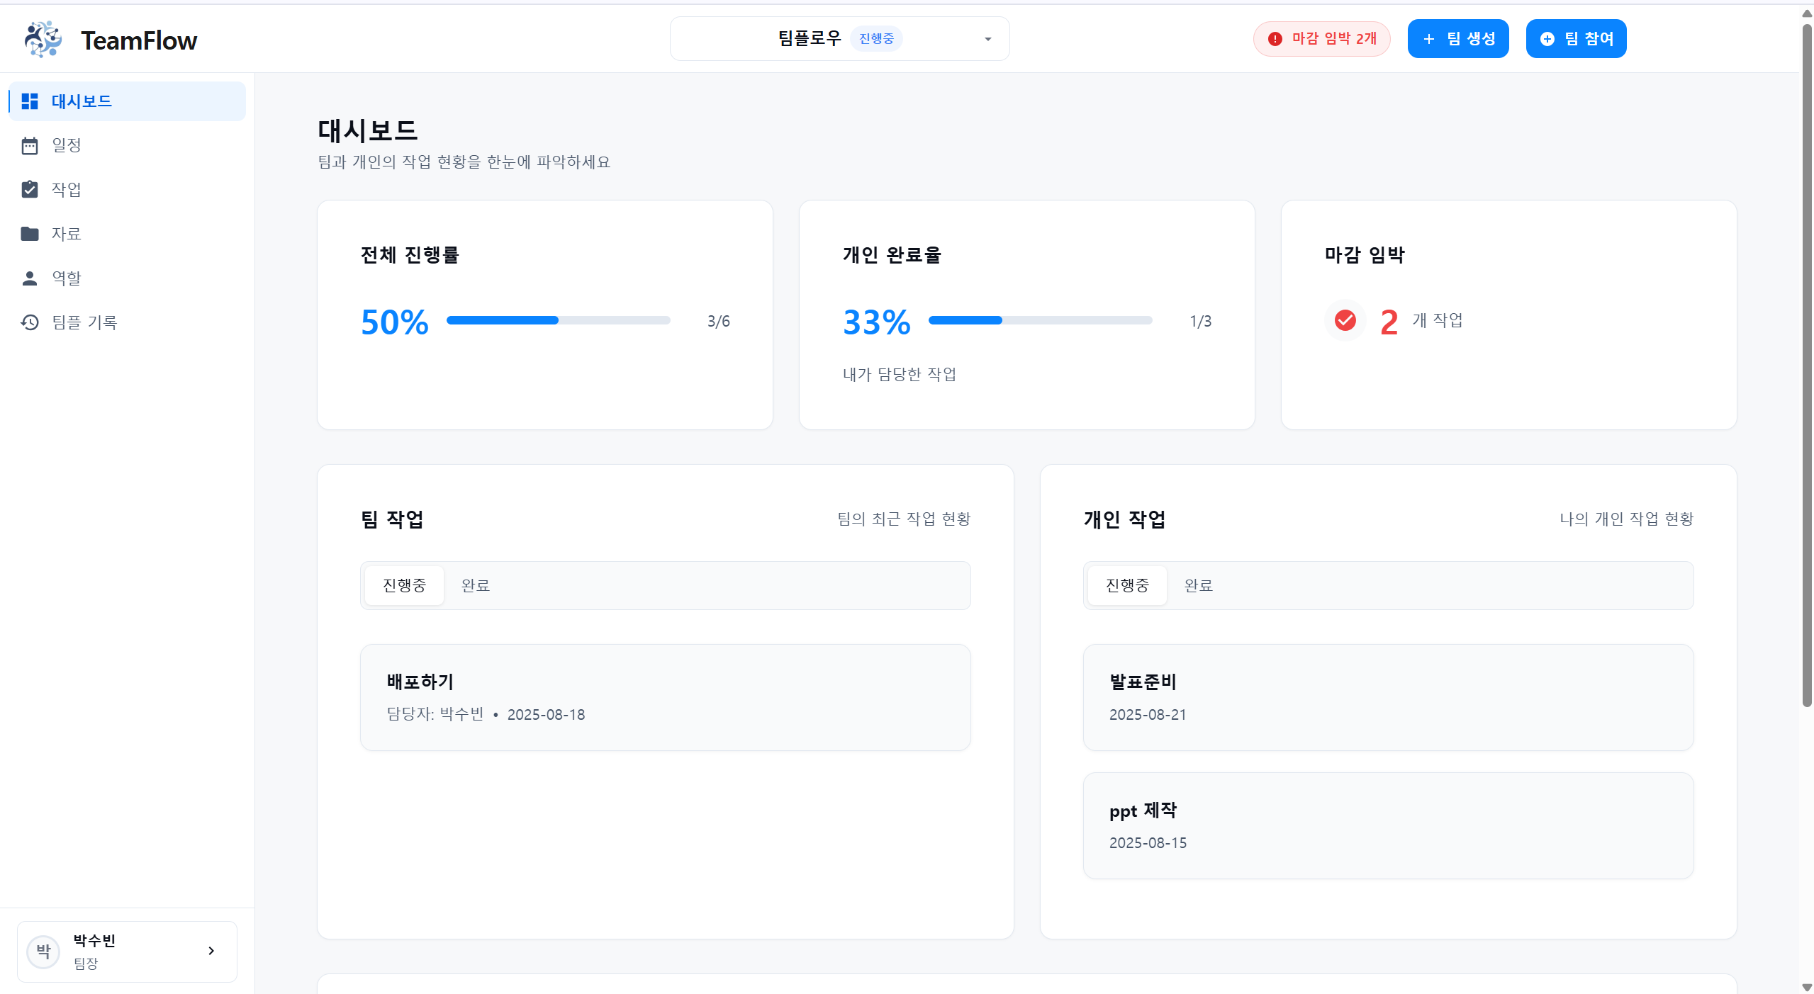
Task: Click the red checkmark icon in 마감 임박 card
Action: [x=1343, y=320]
